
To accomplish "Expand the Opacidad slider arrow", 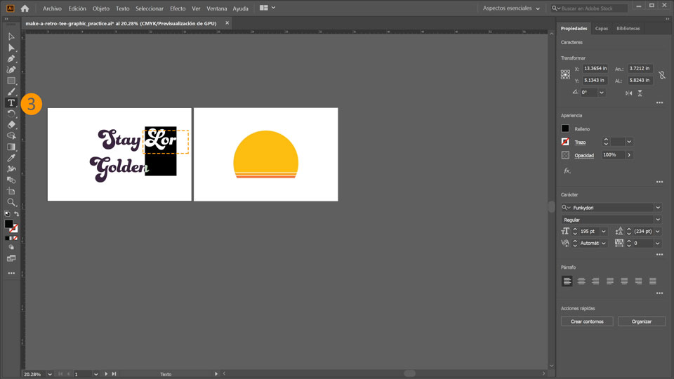I will [629, 155].
